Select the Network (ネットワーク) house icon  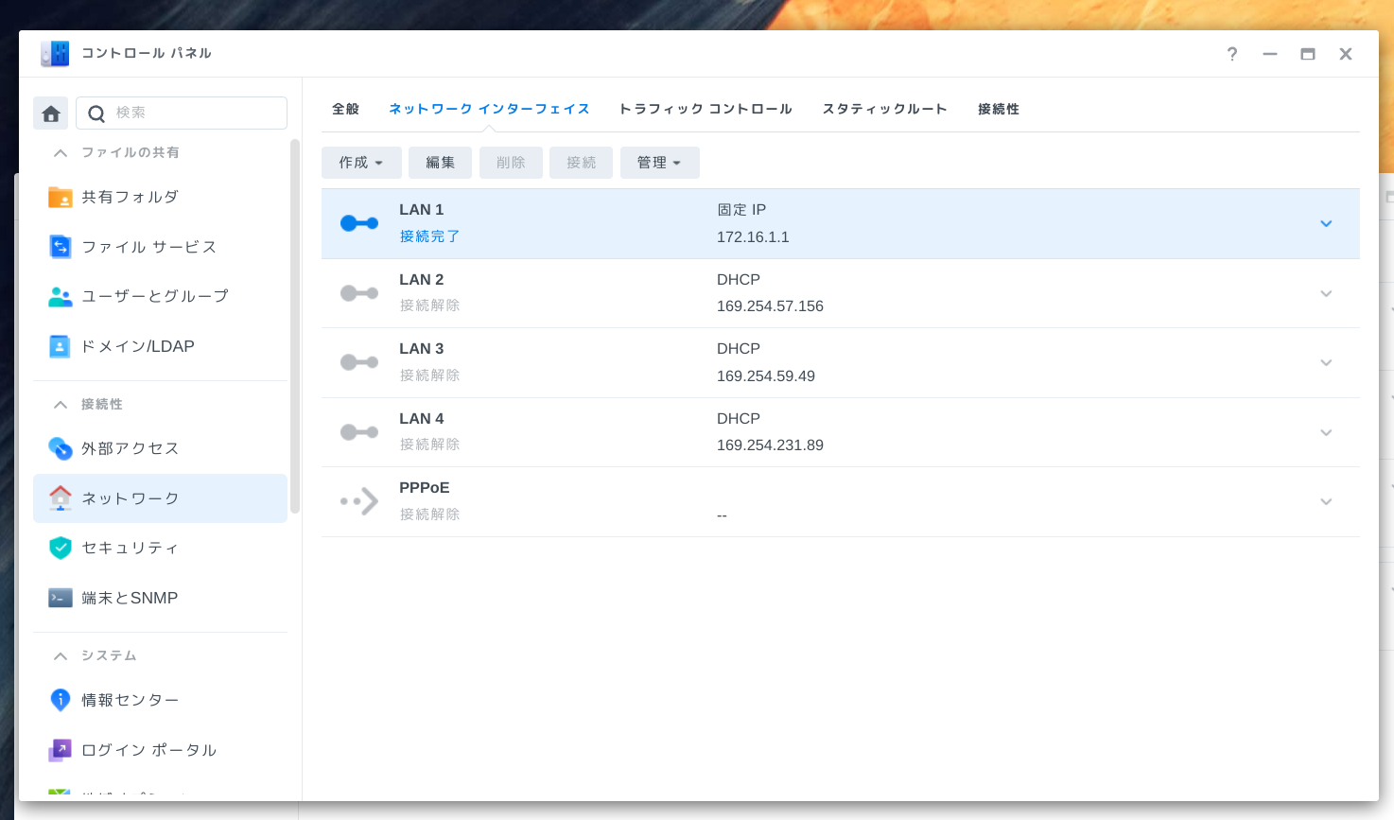pyautogui.click(x=61, y=498)
